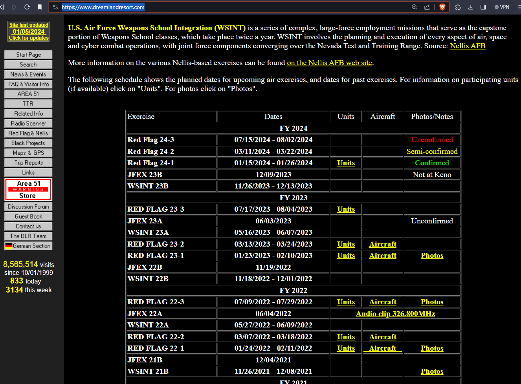The image size is (521, 384).
Task: Select the 'FY 2023' header row
Action: coord(293,198)
